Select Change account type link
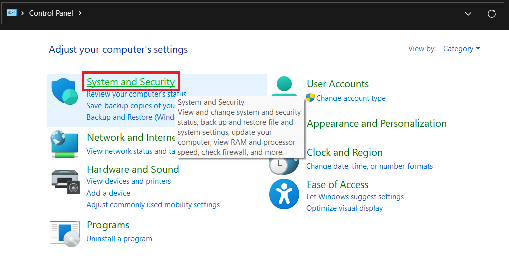 click(x=351, y=98)
